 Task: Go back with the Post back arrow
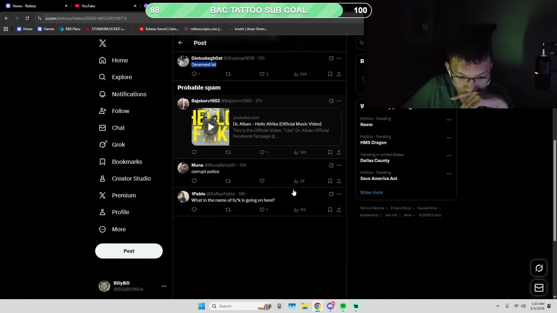point(181,43)
